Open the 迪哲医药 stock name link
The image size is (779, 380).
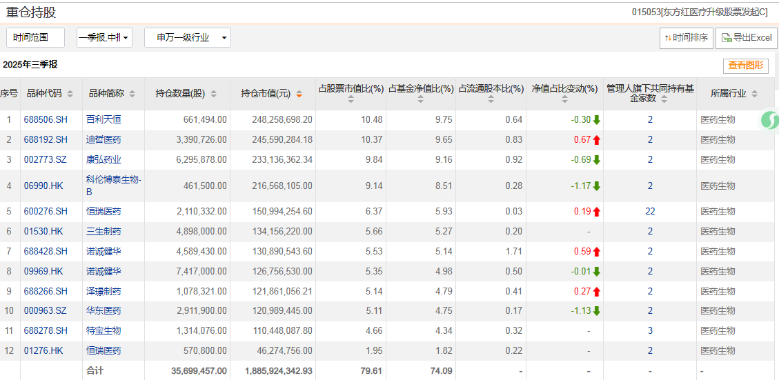click(103, 140)
